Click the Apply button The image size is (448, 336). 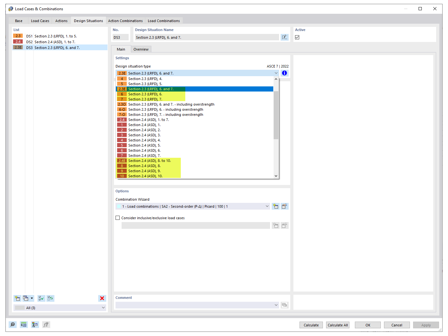pyautogui.click(x=426, y=325)
